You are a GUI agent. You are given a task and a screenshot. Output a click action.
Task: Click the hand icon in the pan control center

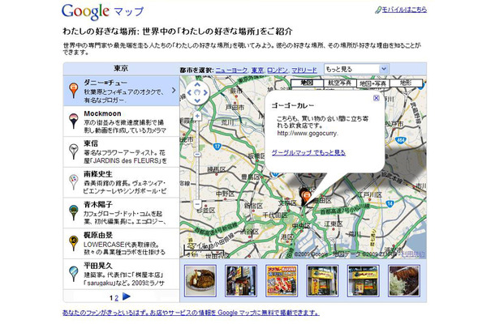197,92
